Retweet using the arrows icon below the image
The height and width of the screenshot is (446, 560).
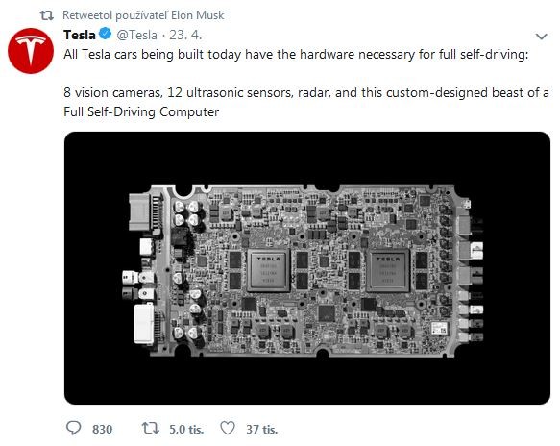(x=151, y=428)
